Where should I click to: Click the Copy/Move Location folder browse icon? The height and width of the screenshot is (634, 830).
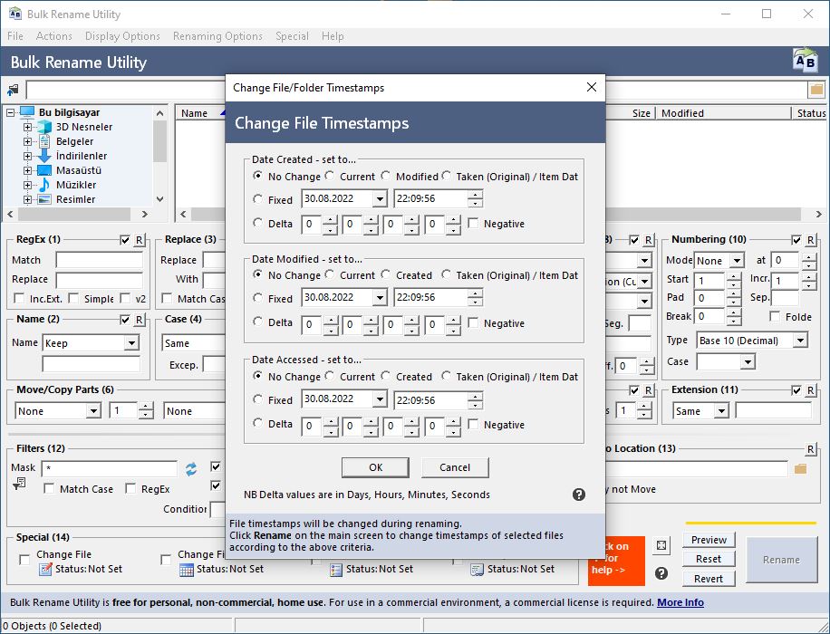coord(800,468)
